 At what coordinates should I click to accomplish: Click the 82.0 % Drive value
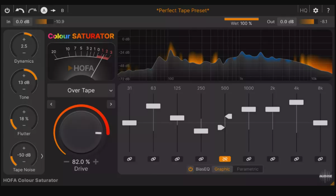(81, 162)
